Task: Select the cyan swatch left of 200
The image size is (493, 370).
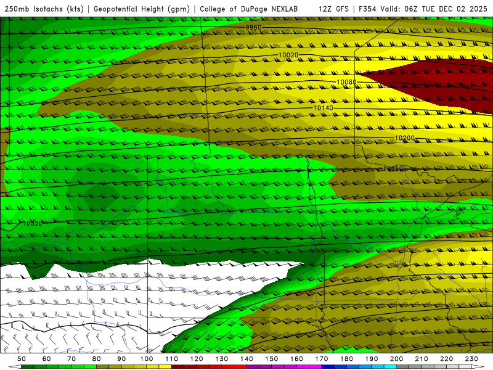Action: click(x=390, y=367)
